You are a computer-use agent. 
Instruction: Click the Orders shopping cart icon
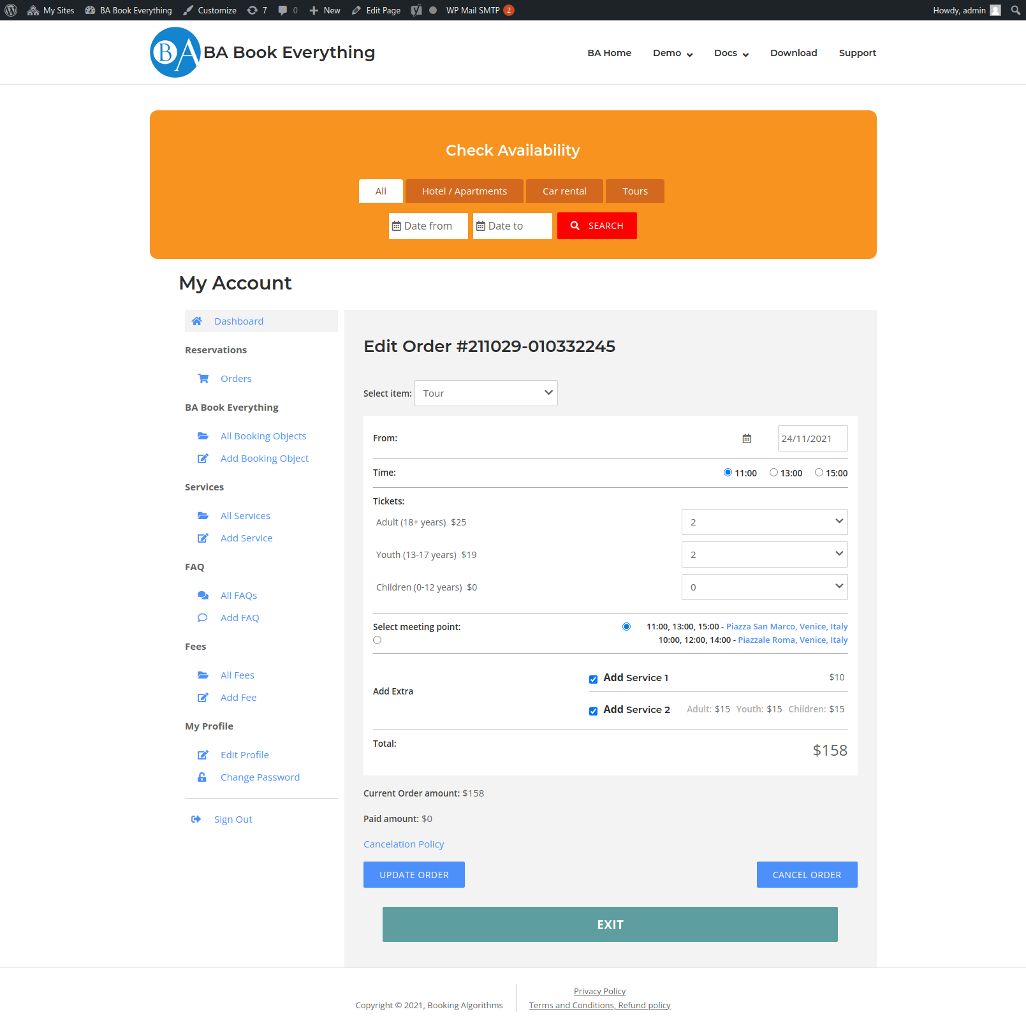pyautogui.click(x=203, y=379)
